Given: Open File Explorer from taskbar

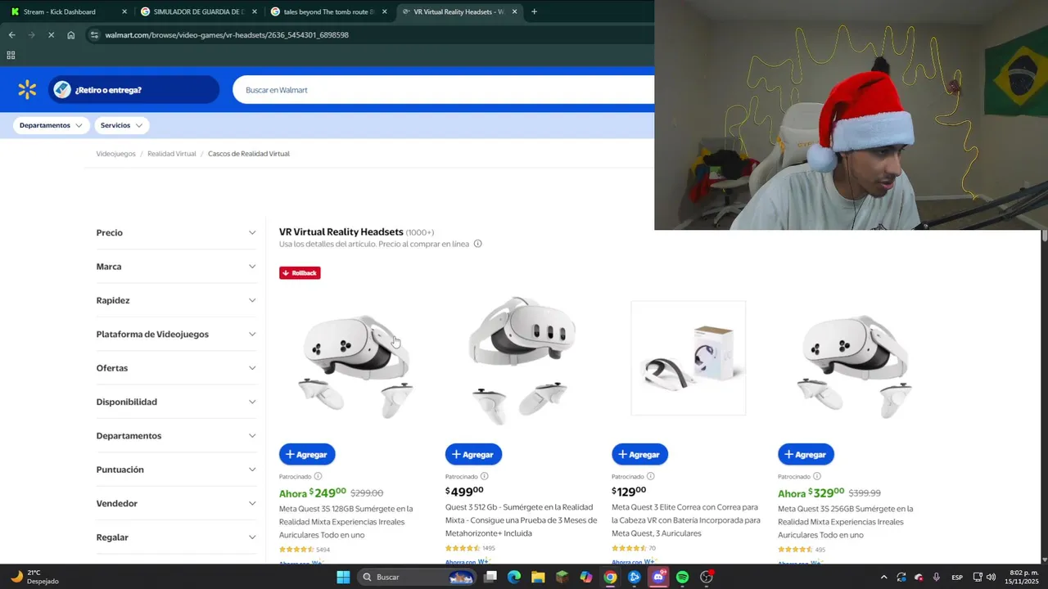Looking at the screenshot, I should (538, 577).
